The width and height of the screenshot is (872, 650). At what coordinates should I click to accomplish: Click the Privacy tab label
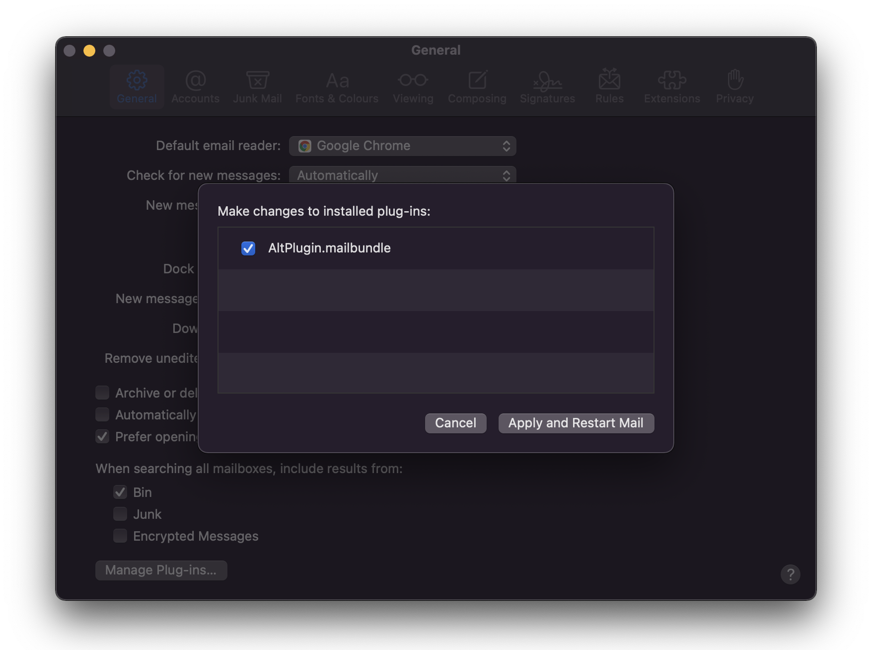pyautogui.click(x=735, y=98)
